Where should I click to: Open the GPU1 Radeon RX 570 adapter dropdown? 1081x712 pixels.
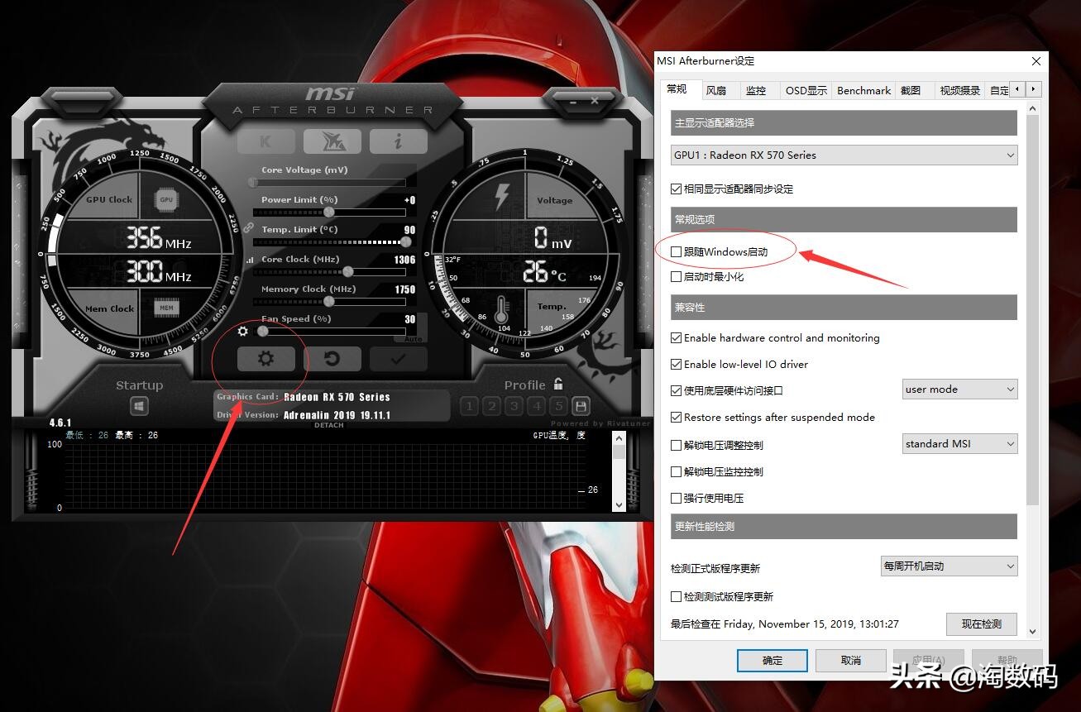click(x=844, y=155)
